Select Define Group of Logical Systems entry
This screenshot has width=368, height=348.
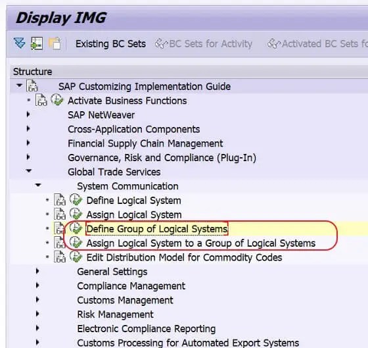[157, 229]
